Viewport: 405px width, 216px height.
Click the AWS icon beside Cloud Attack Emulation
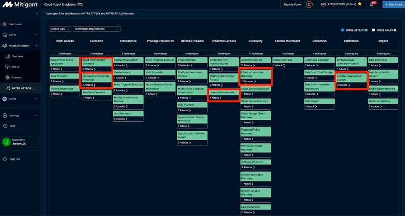pyautogui.click(x=79, y=4)
